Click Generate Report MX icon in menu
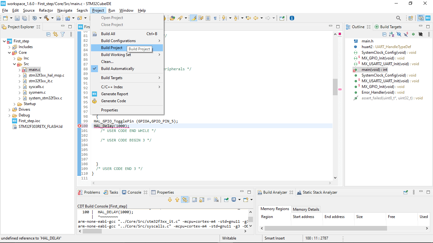This screenshot has width=433, height=243. coord(94,94)
